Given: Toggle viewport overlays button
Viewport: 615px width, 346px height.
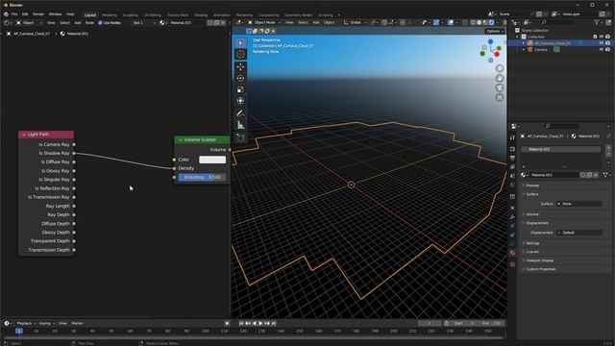Looking at the screenshot, I should click(451, 23).
